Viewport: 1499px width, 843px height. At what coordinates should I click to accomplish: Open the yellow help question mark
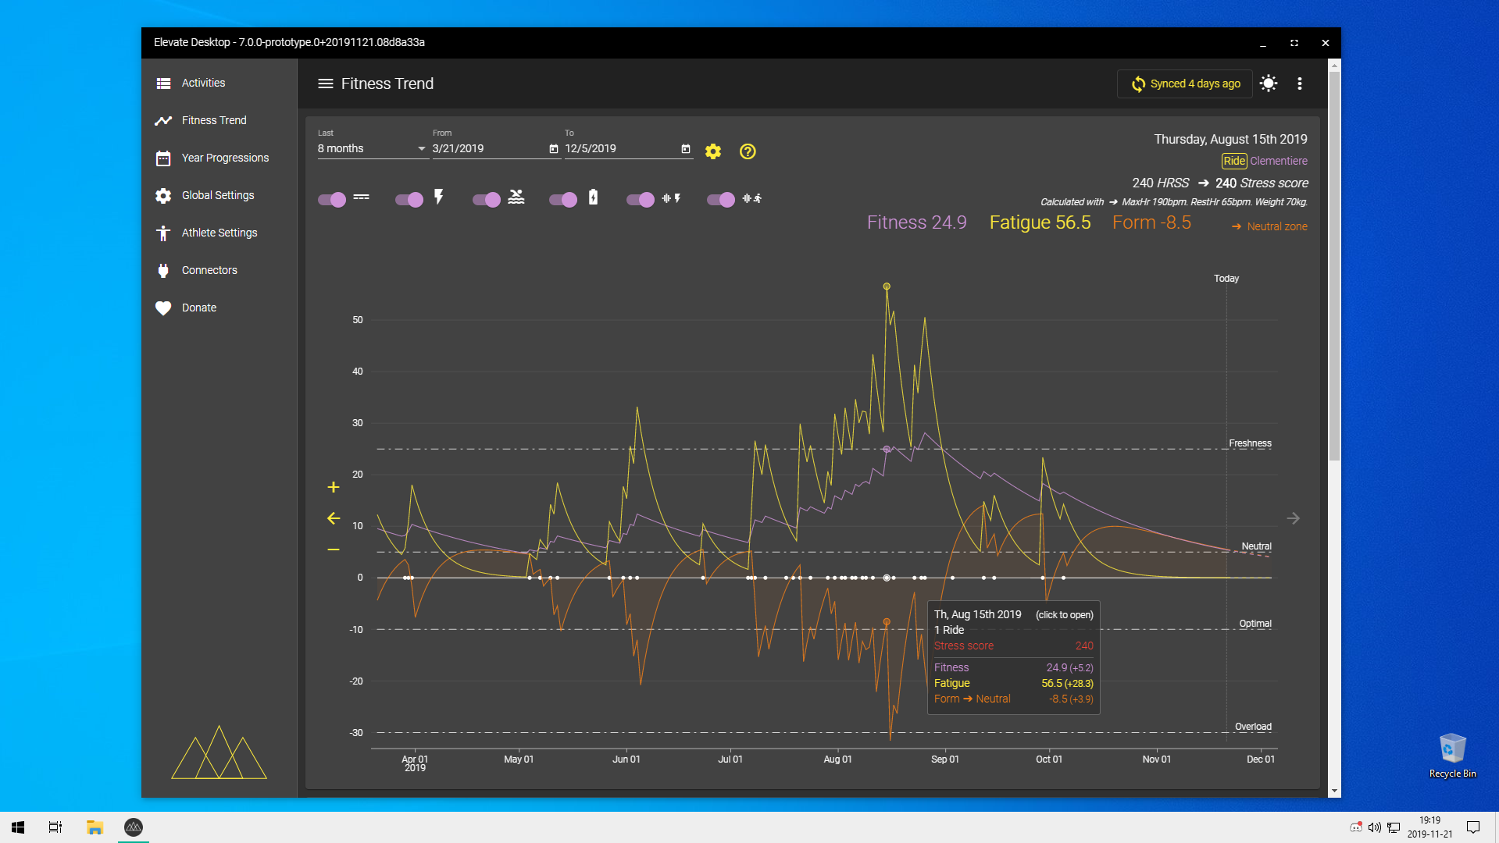tap(748, 151)
